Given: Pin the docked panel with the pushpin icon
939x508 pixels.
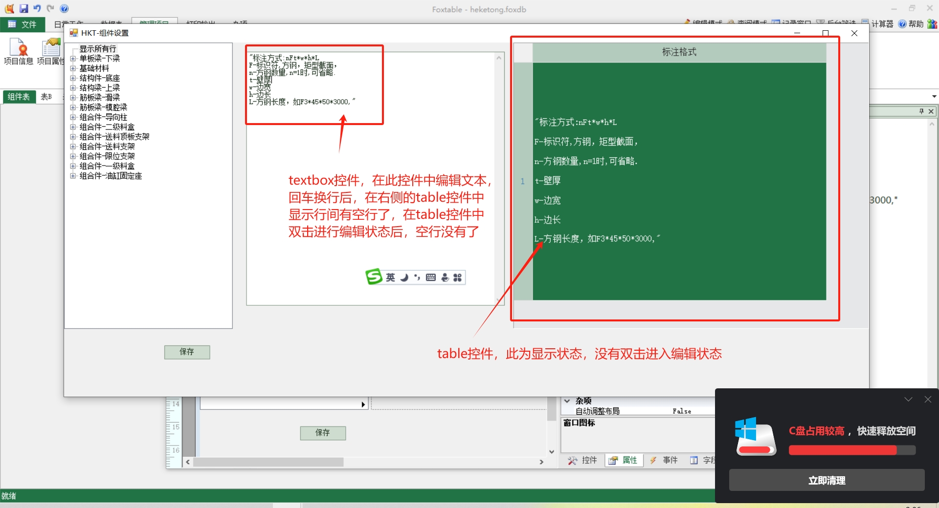Looking at the screenshot, I should pyautogui.click(x=921, y=111).
